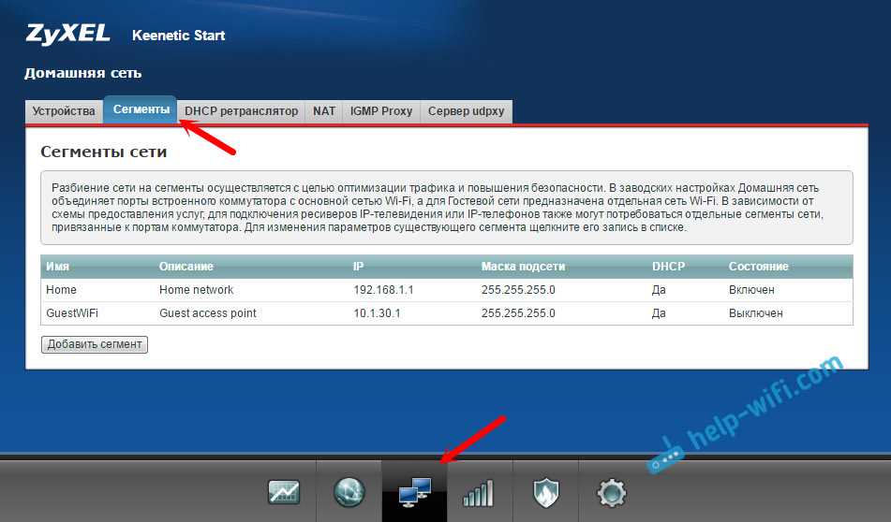The image size is (891, 522).
Task: Click the Home row subnet mask 255.255.255.0
Action: click(x=518, y=290)
